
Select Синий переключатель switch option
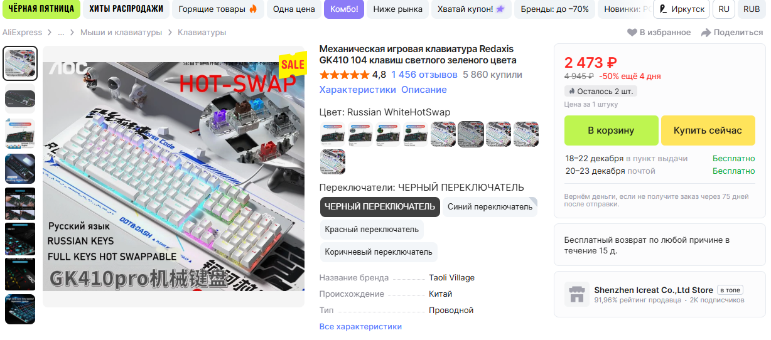click(490, 207)
